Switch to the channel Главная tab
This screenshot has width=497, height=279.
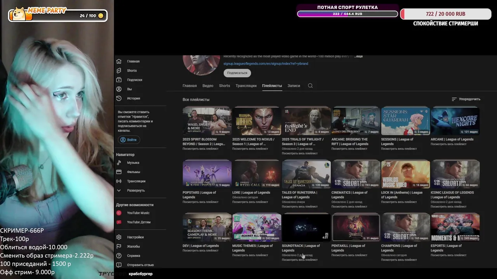click(x=189, y=86)
